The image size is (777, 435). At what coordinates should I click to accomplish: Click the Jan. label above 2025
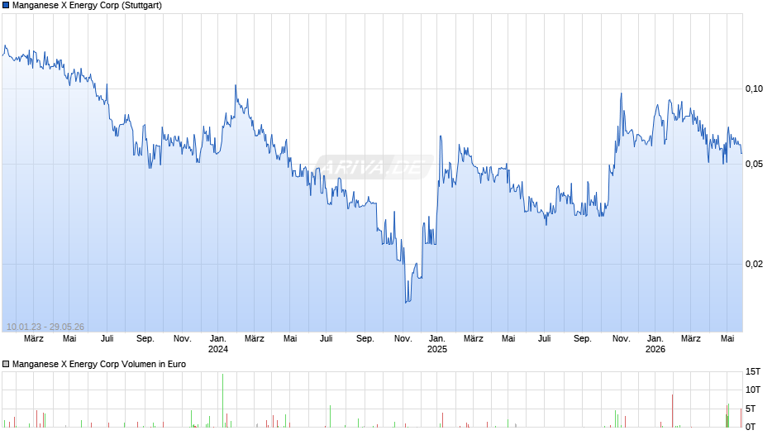(437, 338)
